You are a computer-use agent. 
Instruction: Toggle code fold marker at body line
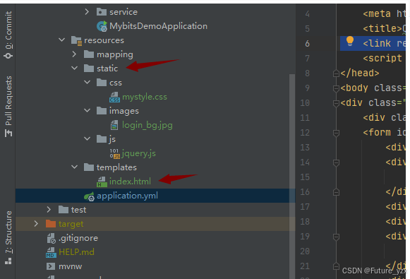(337, 89)
